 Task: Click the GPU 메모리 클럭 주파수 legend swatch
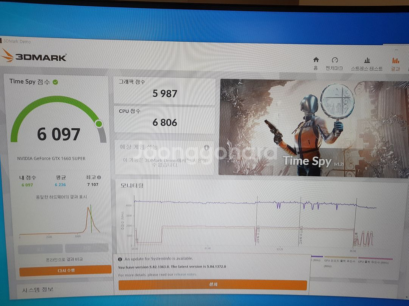coord(340,257)
